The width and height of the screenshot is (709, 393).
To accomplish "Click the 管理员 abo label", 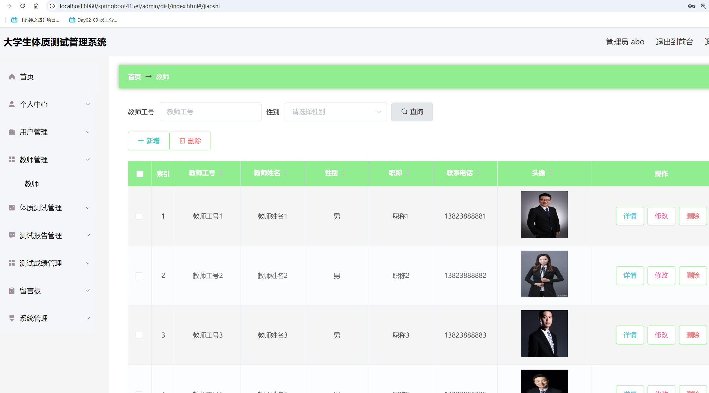I will point(625,42).
